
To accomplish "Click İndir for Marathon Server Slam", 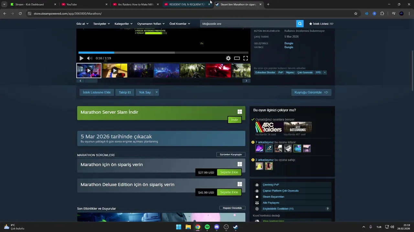I will [234, 120].
